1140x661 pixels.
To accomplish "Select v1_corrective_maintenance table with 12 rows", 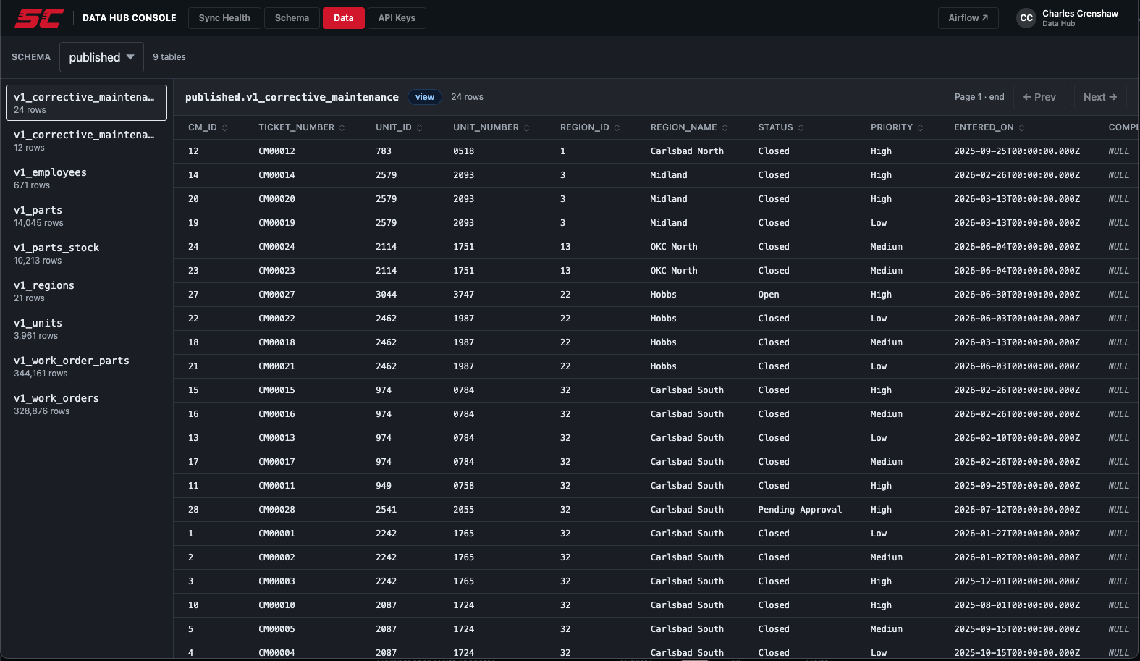I will tap(86, 140).
